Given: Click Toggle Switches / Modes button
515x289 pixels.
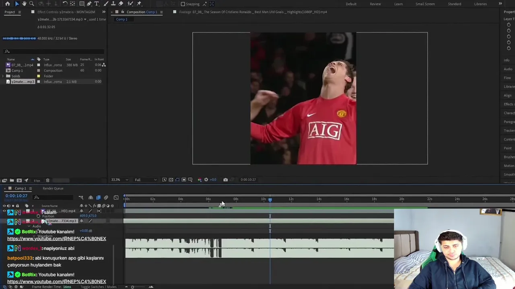Looking at the screenshot, I should [x=98, y=287].
